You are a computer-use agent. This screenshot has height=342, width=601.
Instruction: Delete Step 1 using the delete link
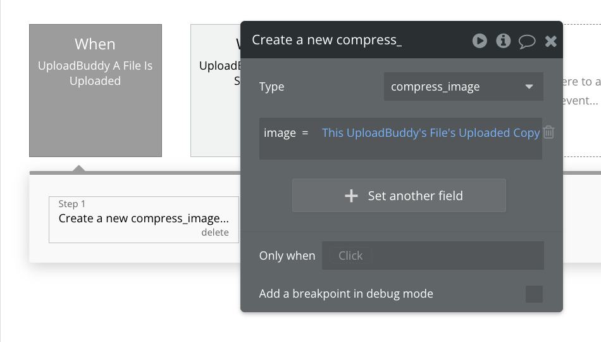point(215,232)
